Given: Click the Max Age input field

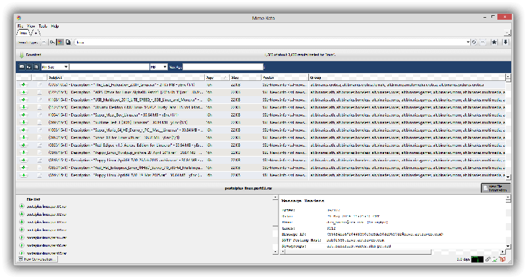Looking at the screenshot, I should [223, 67].
